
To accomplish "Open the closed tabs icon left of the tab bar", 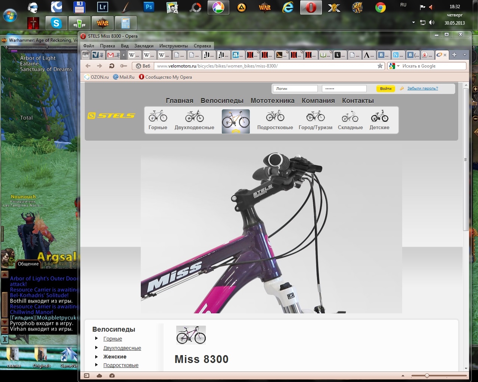I will (86, 55).
